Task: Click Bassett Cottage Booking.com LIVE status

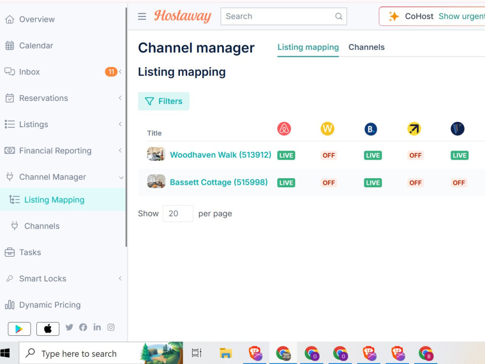Action: point(372,183)
